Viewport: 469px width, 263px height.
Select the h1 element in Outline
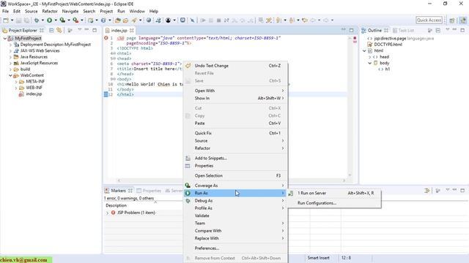pos(388,69)
